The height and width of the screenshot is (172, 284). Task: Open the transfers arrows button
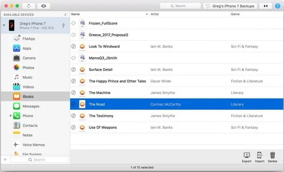pyautogui.click(x=266, y=6)
